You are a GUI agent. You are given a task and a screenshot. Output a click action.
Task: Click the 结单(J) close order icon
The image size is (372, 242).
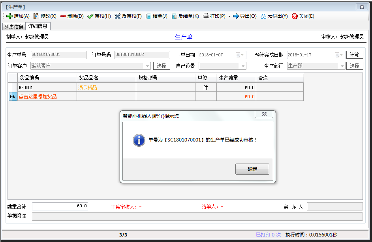click(148, 17)
